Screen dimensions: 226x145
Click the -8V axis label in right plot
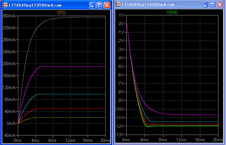pyautogui.click(x=120, y=92)
